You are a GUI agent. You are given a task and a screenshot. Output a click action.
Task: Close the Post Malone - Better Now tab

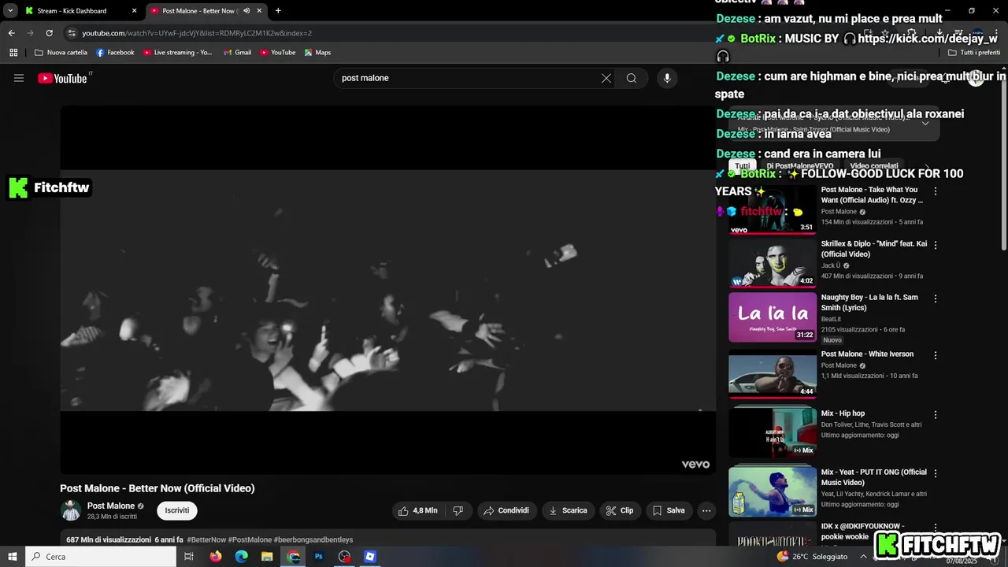[260, 11]
